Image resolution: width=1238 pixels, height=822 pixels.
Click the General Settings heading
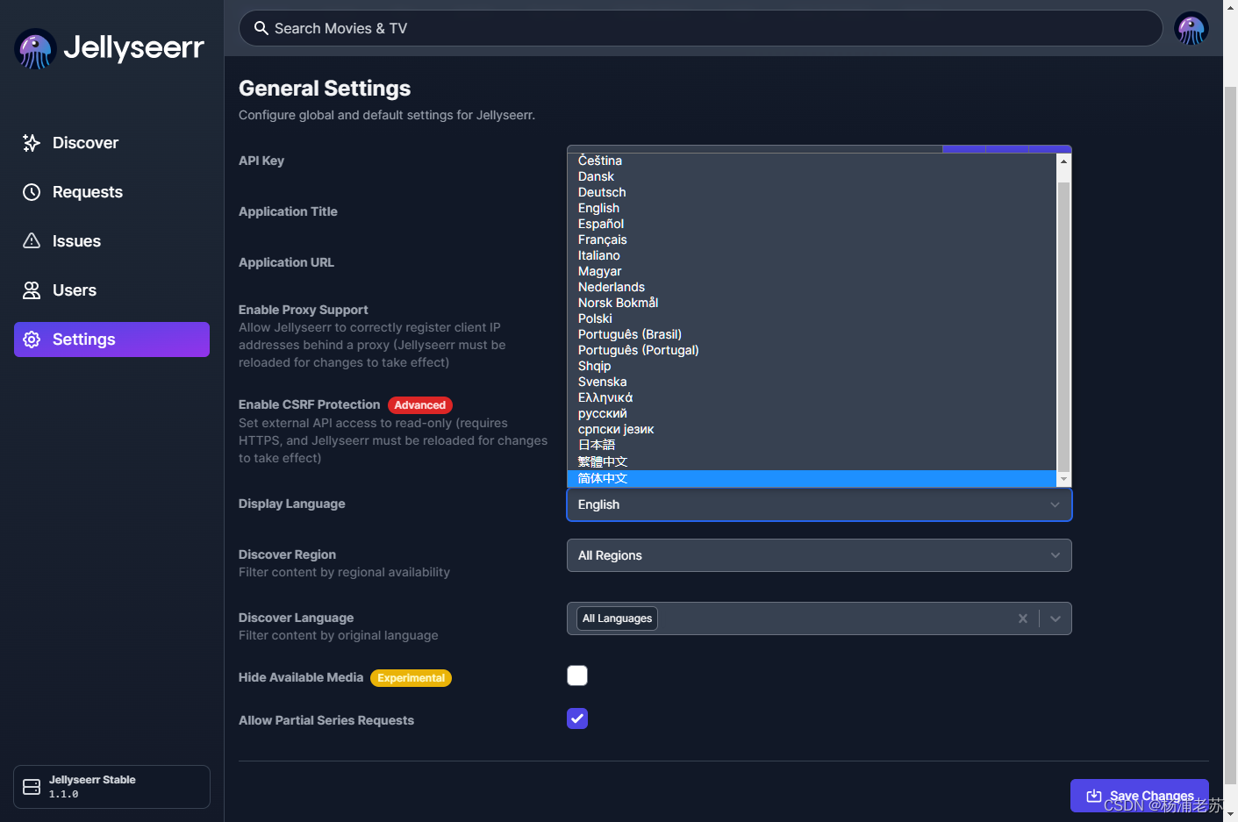point(325,89)
